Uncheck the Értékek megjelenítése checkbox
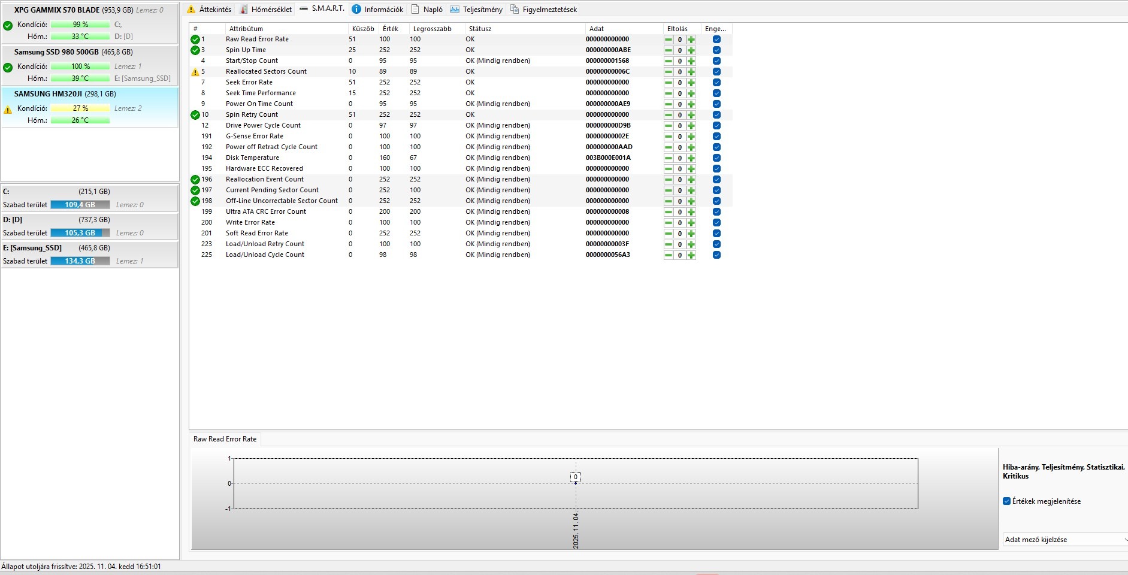Viewport: 1128px width, 575px height. pyautogui.click(x=1006, y=501)
